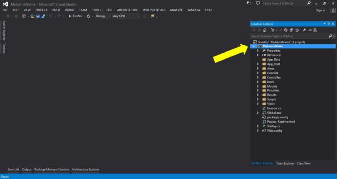
Task: Open Properties via the wrench icon
Action: pos(304,30)
